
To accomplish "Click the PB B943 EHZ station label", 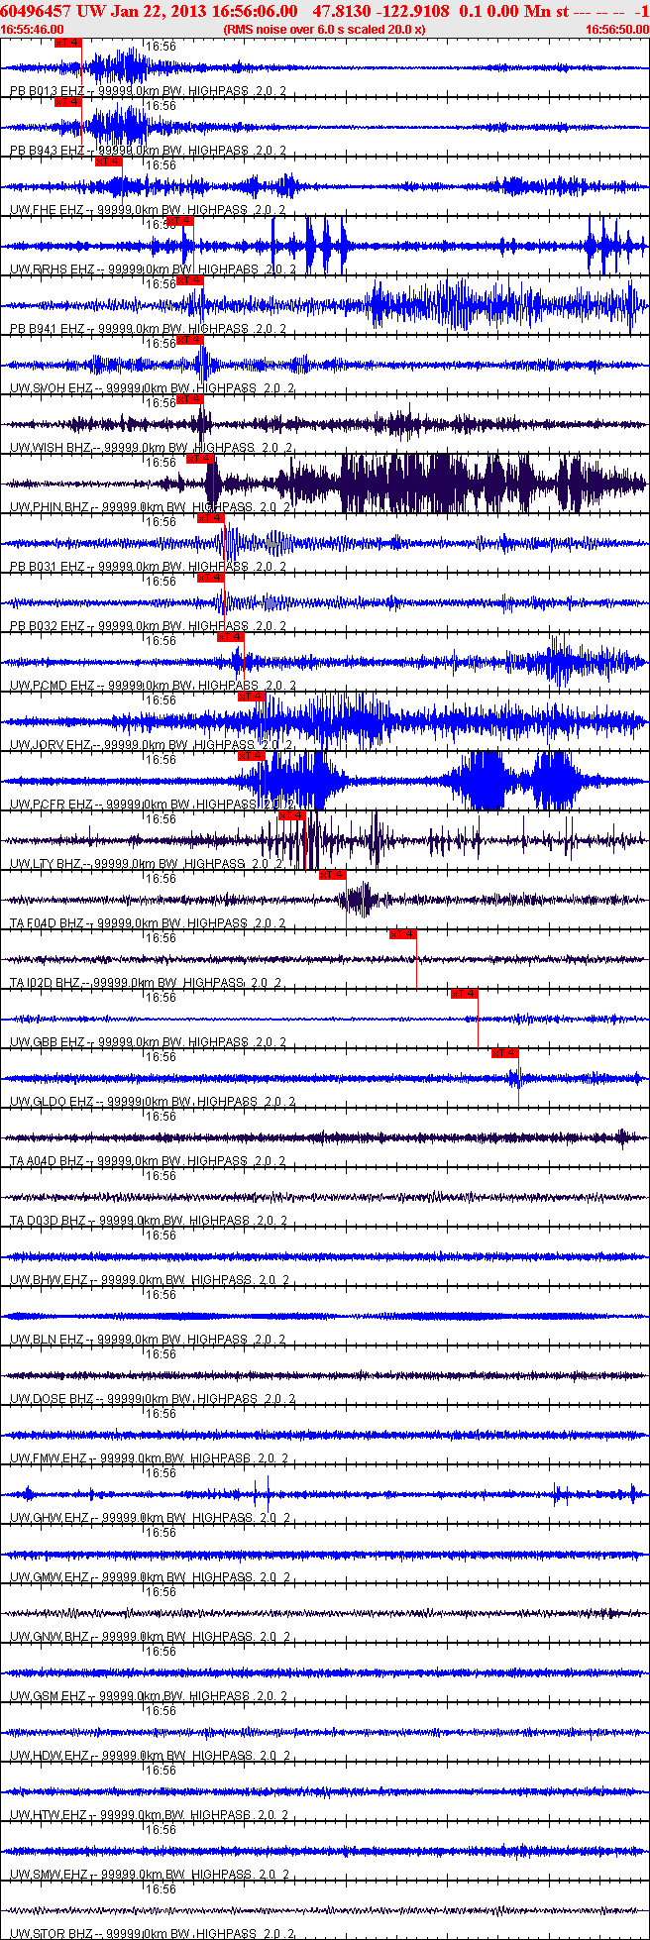I will point(47,151).
